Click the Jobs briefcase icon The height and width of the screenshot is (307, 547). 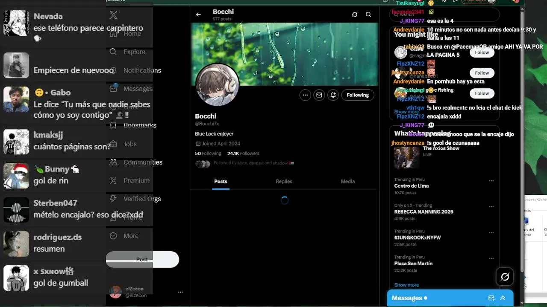113,144
